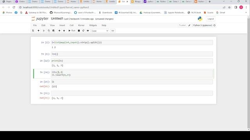250x140 pixels.
Task: Bookmark this page with the star icon
Action: coord(229,7)
